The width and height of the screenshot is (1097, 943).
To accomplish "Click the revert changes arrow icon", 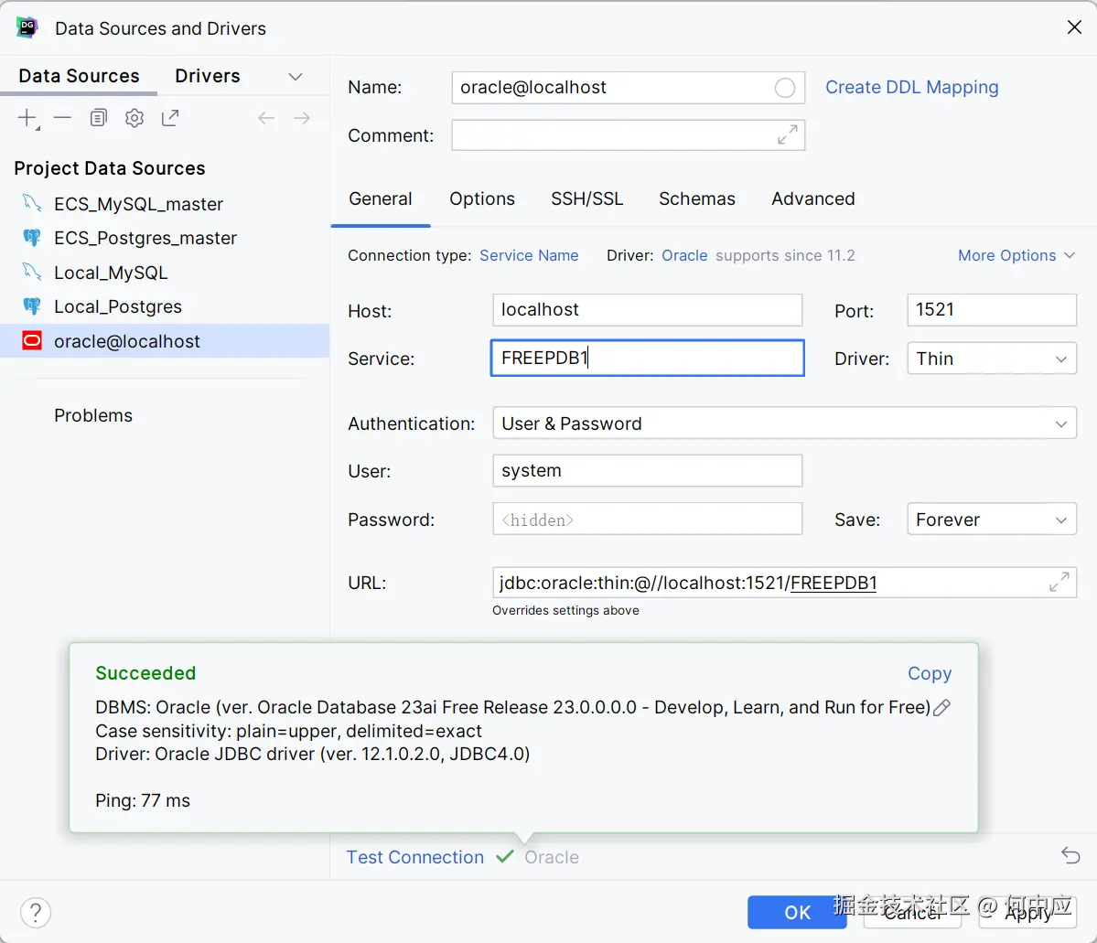I will [x=1070, y=856].
